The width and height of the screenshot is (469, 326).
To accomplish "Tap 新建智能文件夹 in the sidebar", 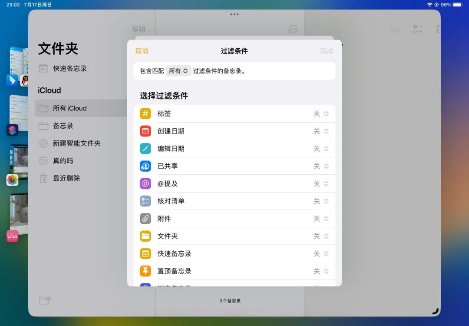I will click(77, 143).
